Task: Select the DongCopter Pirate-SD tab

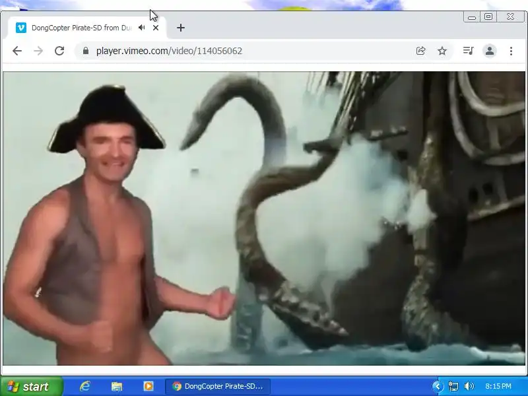Action: [x=87, y=28]
